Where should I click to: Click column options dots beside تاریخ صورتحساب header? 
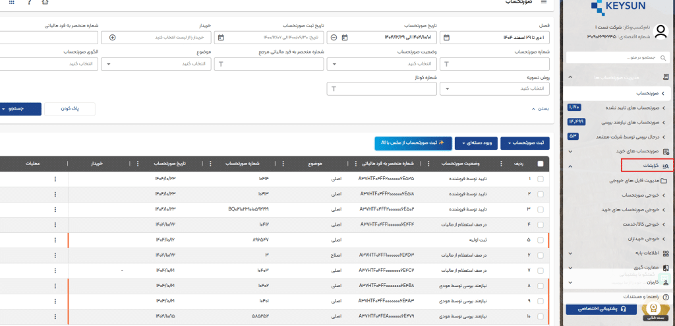[x=138, y=164]
